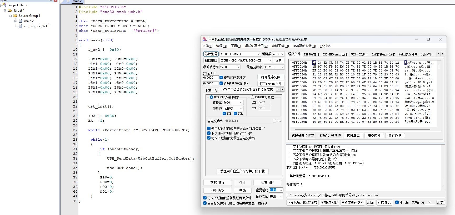This screenshot has width=455, height=215.
Task: Toggle the 提示音 checkbox
Action: [397, 202]
